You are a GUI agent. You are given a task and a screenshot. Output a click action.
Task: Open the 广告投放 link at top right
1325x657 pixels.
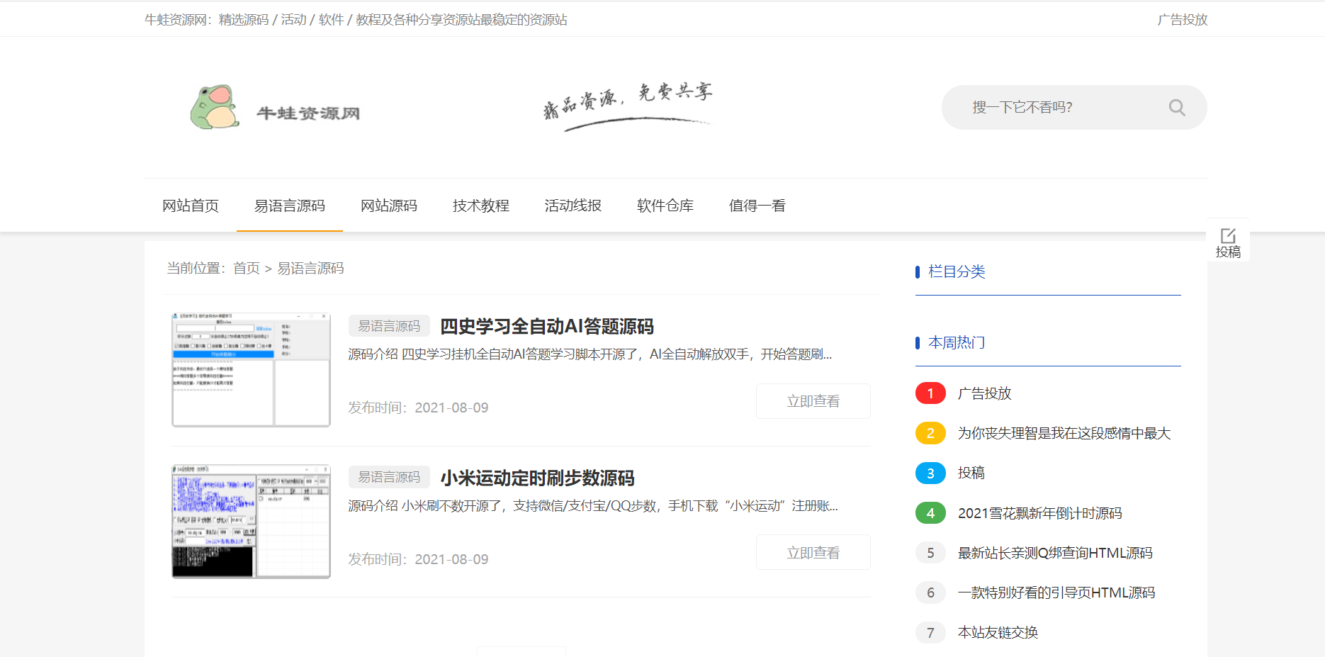point(1181,19)
